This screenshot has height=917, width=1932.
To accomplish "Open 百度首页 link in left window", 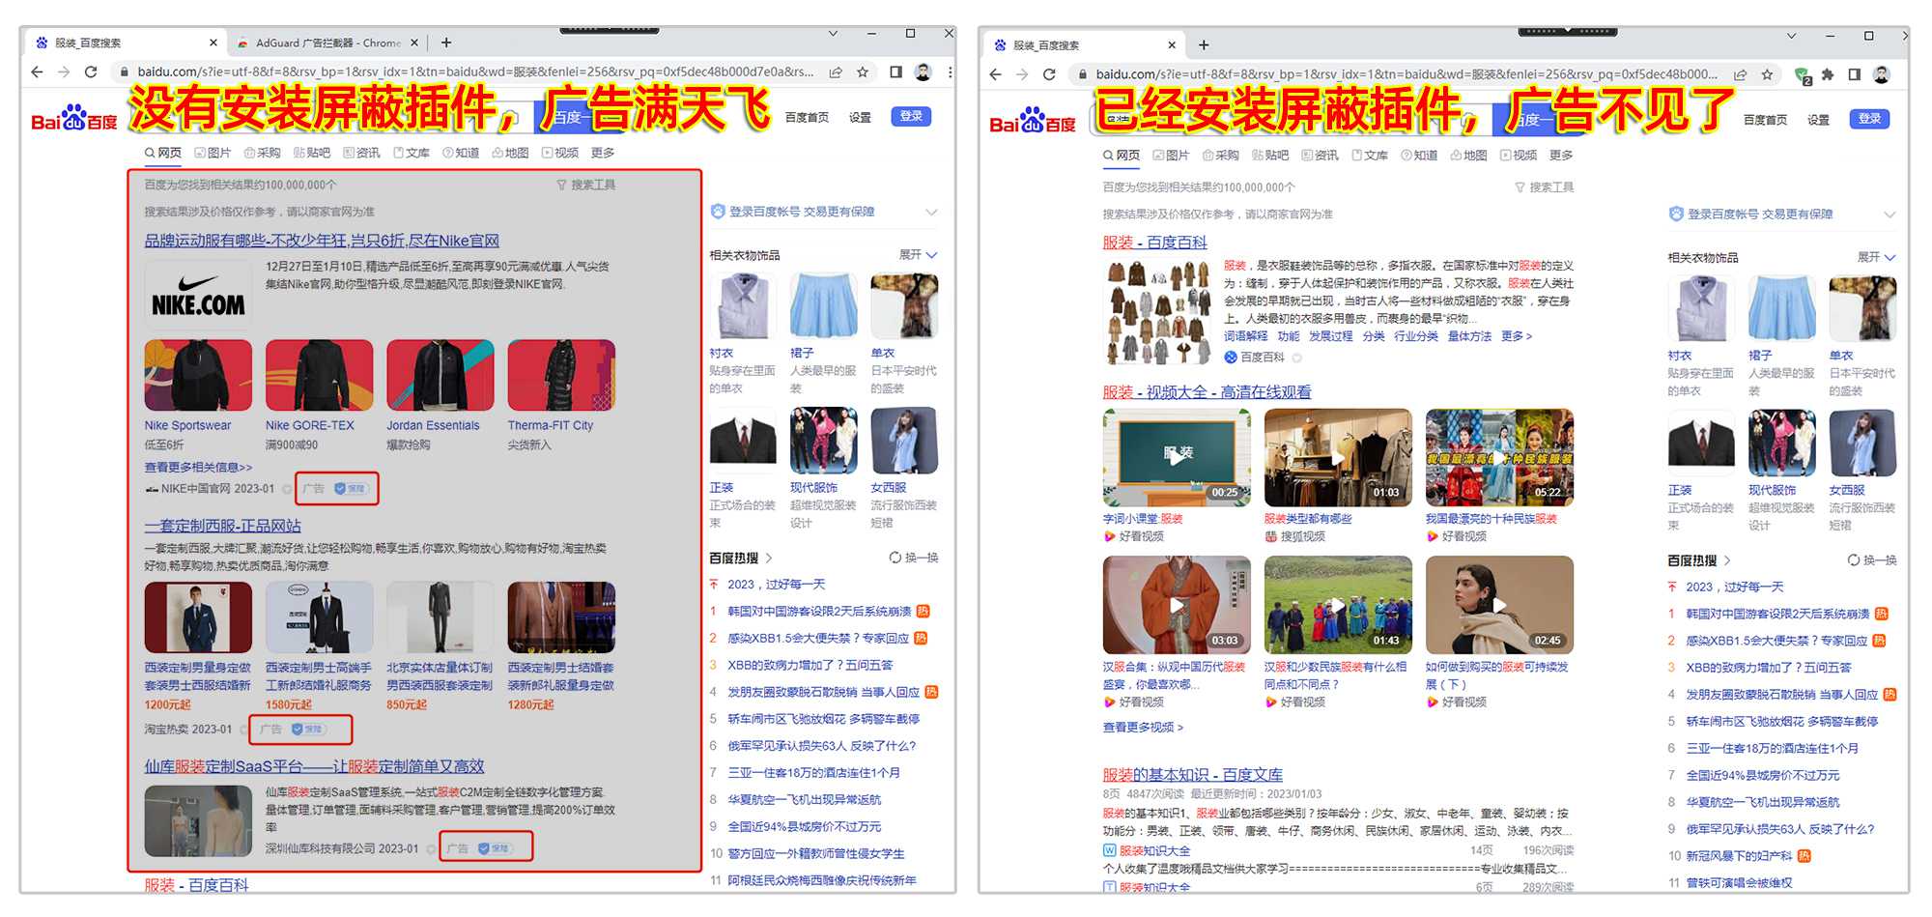I will point(807,117).
